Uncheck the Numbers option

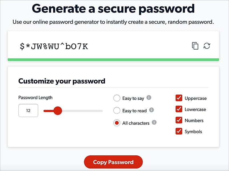pos(179,120)
